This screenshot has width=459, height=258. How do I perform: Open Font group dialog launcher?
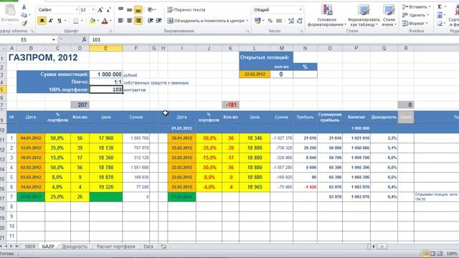tap(111, 31)
